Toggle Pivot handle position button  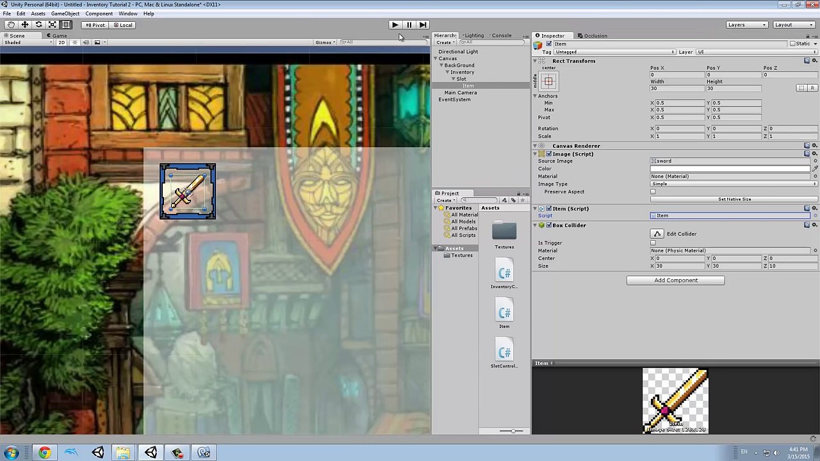95,25
